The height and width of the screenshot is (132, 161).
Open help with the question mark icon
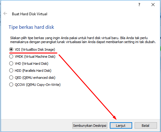139,5
